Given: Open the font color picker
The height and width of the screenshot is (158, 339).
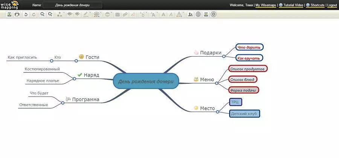Looking at the screenshot, I should [179, 14].
